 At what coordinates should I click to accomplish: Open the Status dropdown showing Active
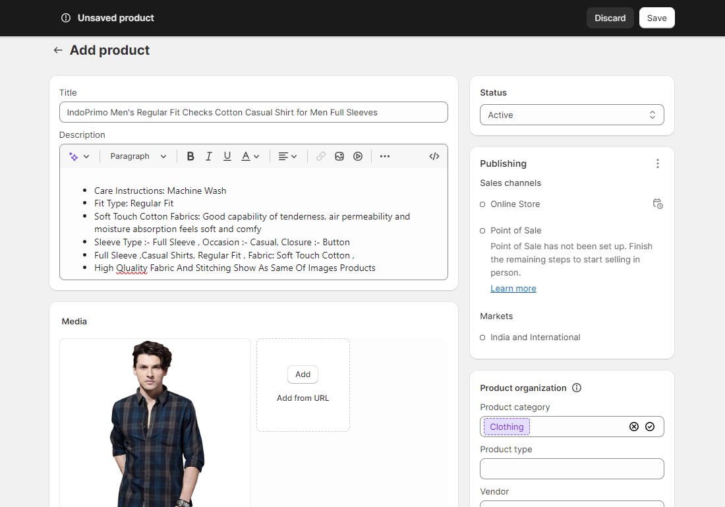[x=572, y=115]
